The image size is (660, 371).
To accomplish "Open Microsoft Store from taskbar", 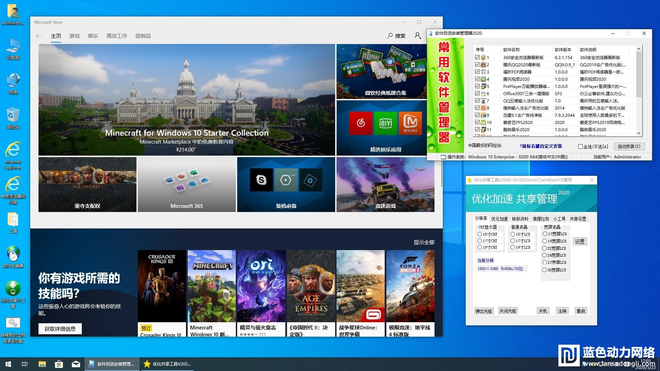I will click(59, 364).
